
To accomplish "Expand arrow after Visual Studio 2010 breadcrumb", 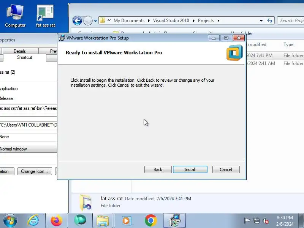I will [x=194, y=21].
